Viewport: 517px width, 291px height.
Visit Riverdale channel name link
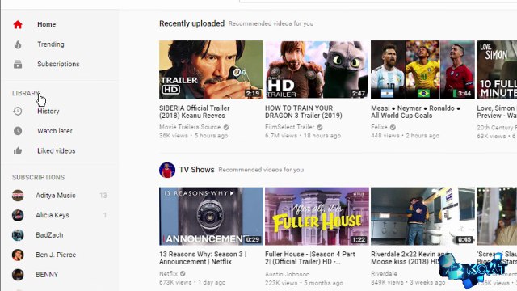point(384,273)
